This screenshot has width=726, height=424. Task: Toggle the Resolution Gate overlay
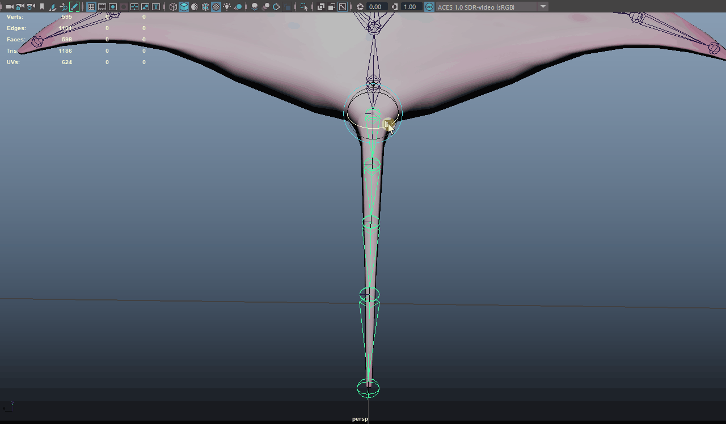click(x=113, y=7)
